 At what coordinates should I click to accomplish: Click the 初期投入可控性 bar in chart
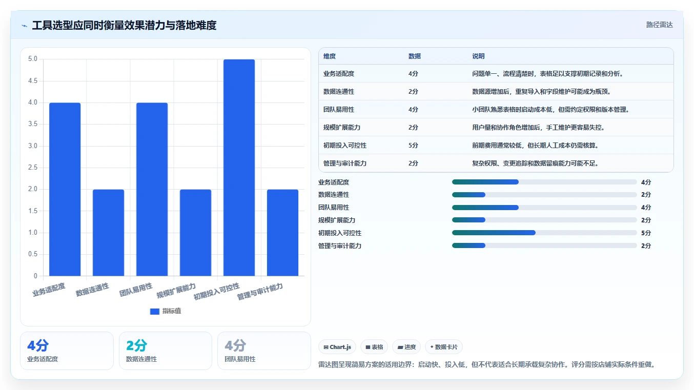[239, 168]
